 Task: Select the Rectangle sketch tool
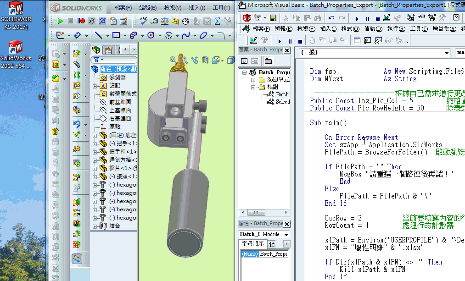point(116,36)
